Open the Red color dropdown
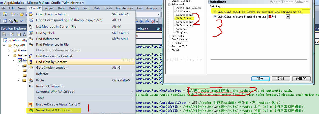This screenshot has height=114, width=319. (288, 17)
